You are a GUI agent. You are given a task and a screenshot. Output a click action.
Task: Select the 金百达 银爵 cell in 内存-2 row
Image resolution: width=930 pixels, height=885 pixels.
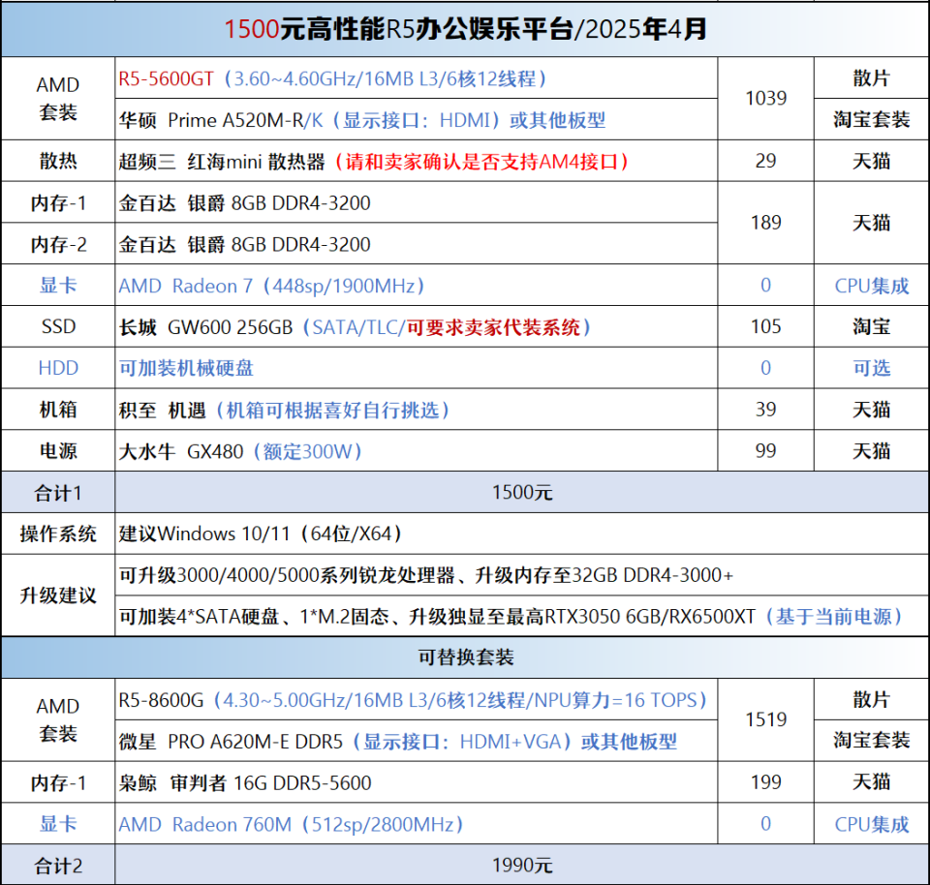click(417, 244)
